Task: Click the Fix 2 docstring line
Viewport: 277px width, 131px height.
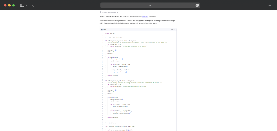Action: point(135,83)
